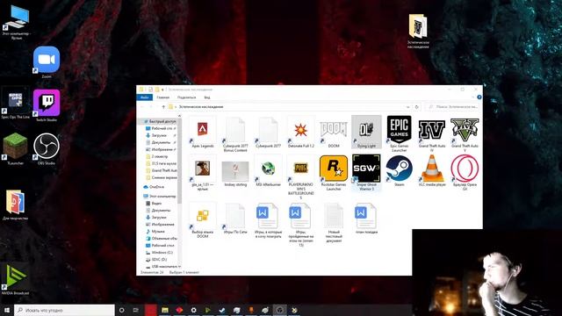Open TLauncher Minecraft desktop shortcut
Screen dimensions: 562x316
pyautogui.click(x=15, y=149)
